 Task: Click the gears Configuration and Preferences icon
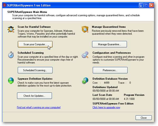pos(85,55)
